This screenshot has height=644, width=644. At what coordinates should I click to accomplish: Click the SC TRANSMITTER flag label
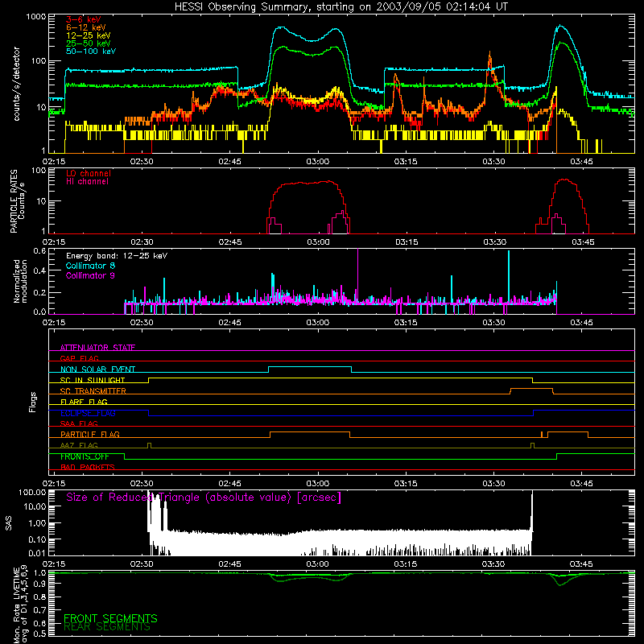tap(93, 390)
